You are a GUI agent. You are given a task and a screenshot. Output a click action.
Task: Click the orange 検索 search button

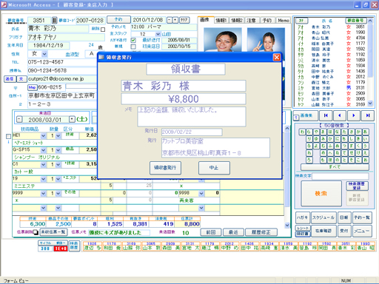(321, 194)
